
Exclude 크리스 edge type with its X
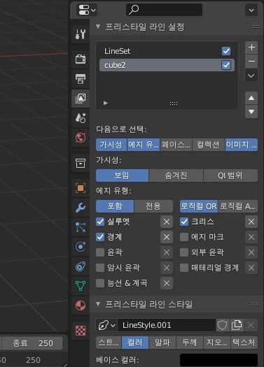point(251,222)
